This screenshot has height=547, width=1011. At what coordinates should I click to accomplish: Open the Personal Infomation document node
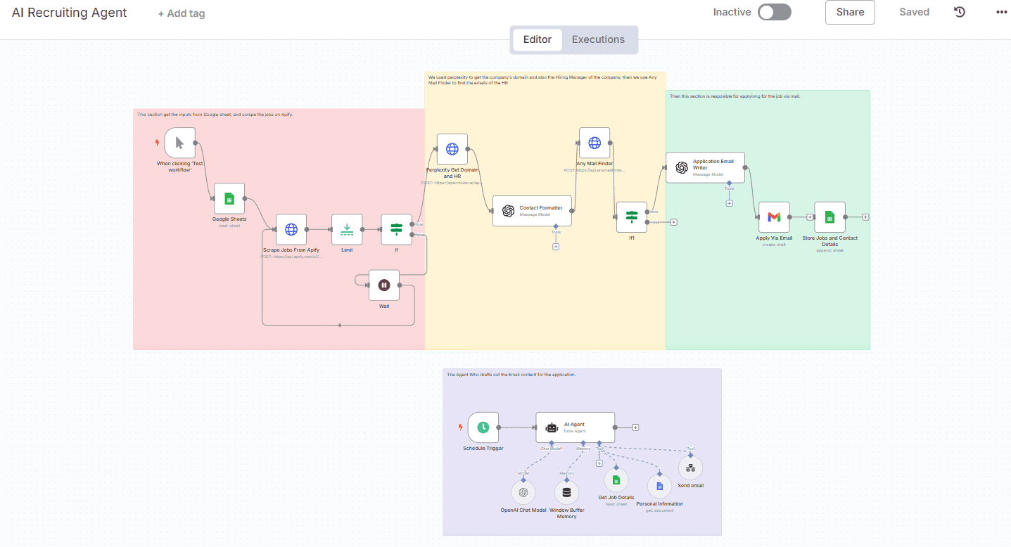(x=659, y=486)
